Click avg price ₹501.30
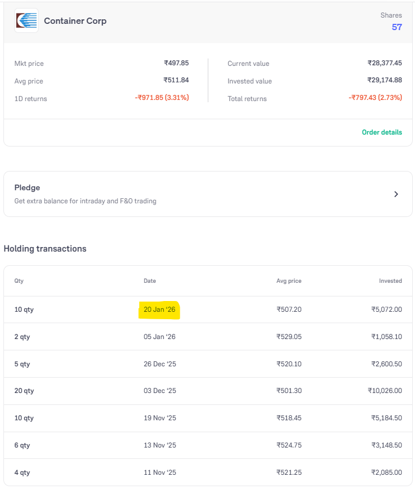415x489 pixels. pyautogui.click(x=289, y=391)
